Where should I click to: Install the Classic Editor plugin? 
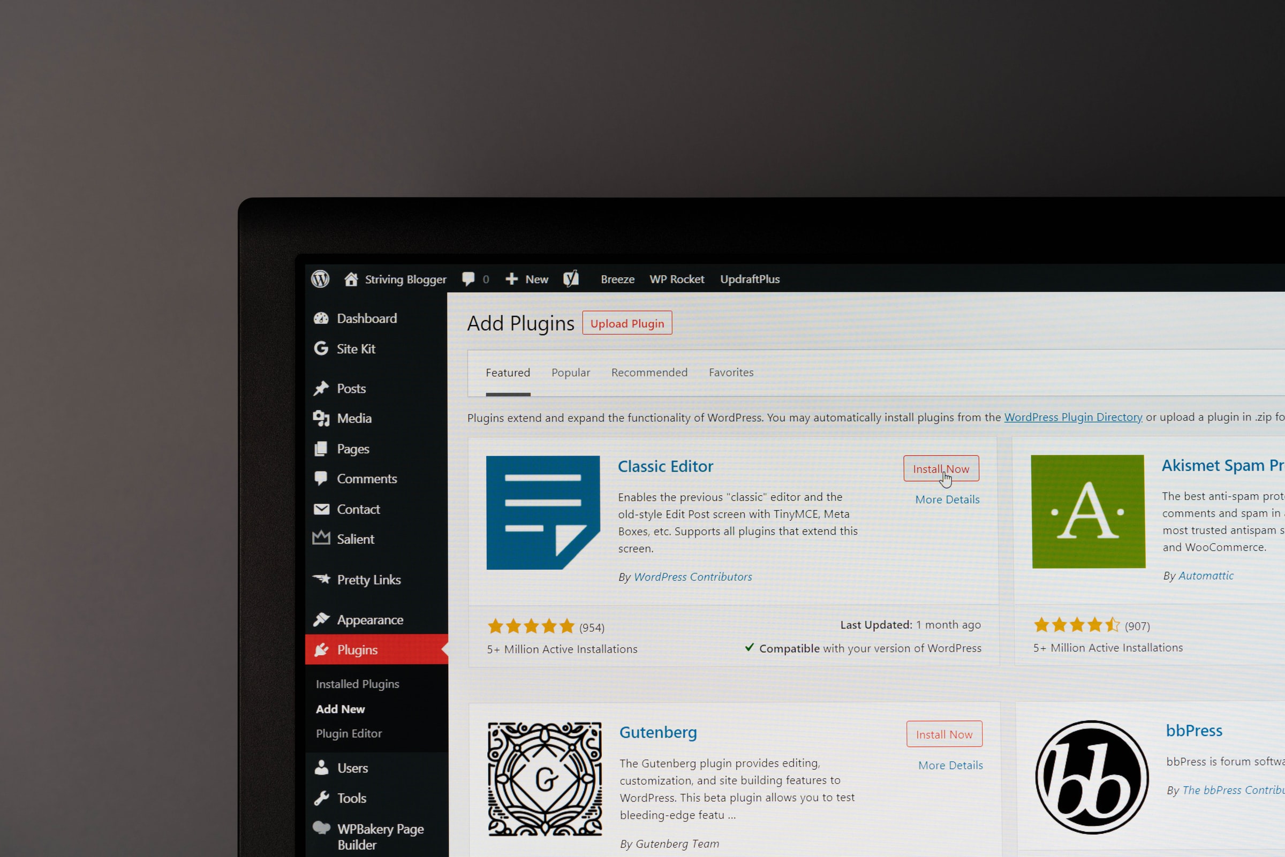(x=941, y=468)
